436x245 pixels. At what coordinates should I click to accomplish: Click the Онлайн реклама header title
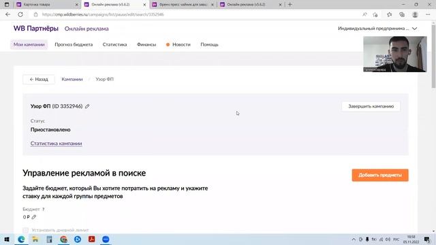coord(87,29)
